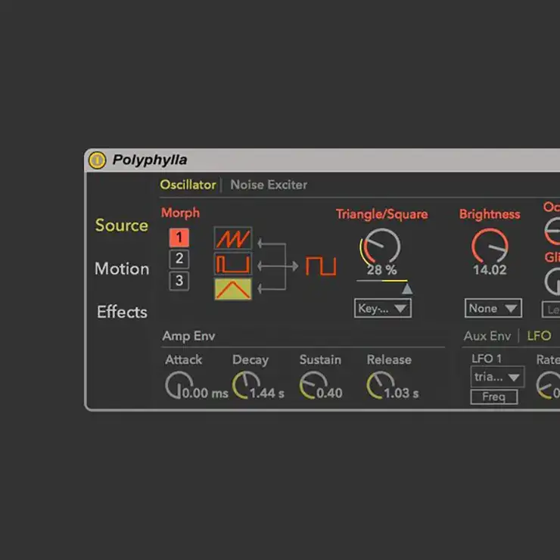Click the LFO 1 label

pyautogui.click(x=487, y=359)
